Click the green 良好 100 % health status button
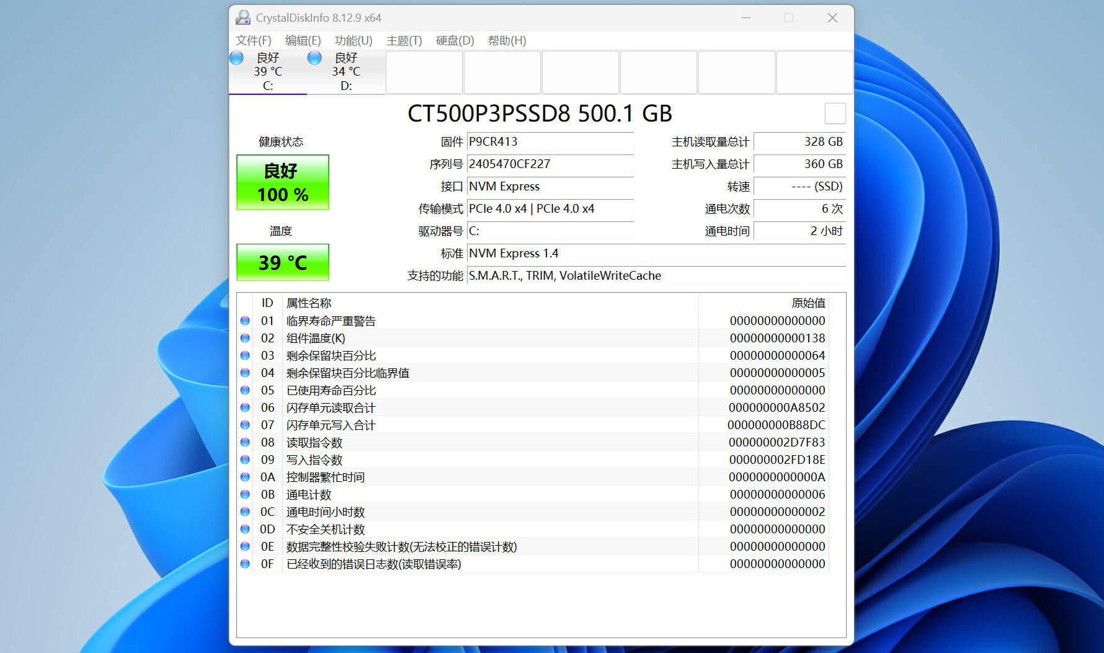The width and height of the screenshot is (1104, 653). 283,182
